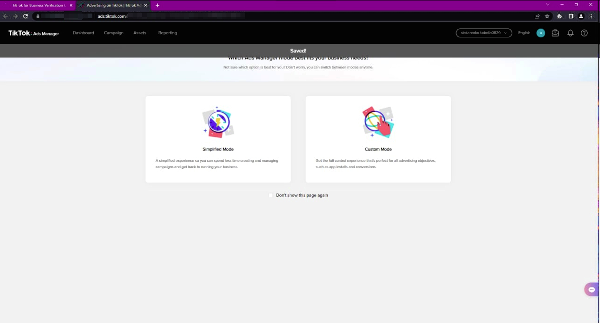Click the 'Not sure which option is best' text
This screenshot has height=323, width=600.
[x=298, y=67]
